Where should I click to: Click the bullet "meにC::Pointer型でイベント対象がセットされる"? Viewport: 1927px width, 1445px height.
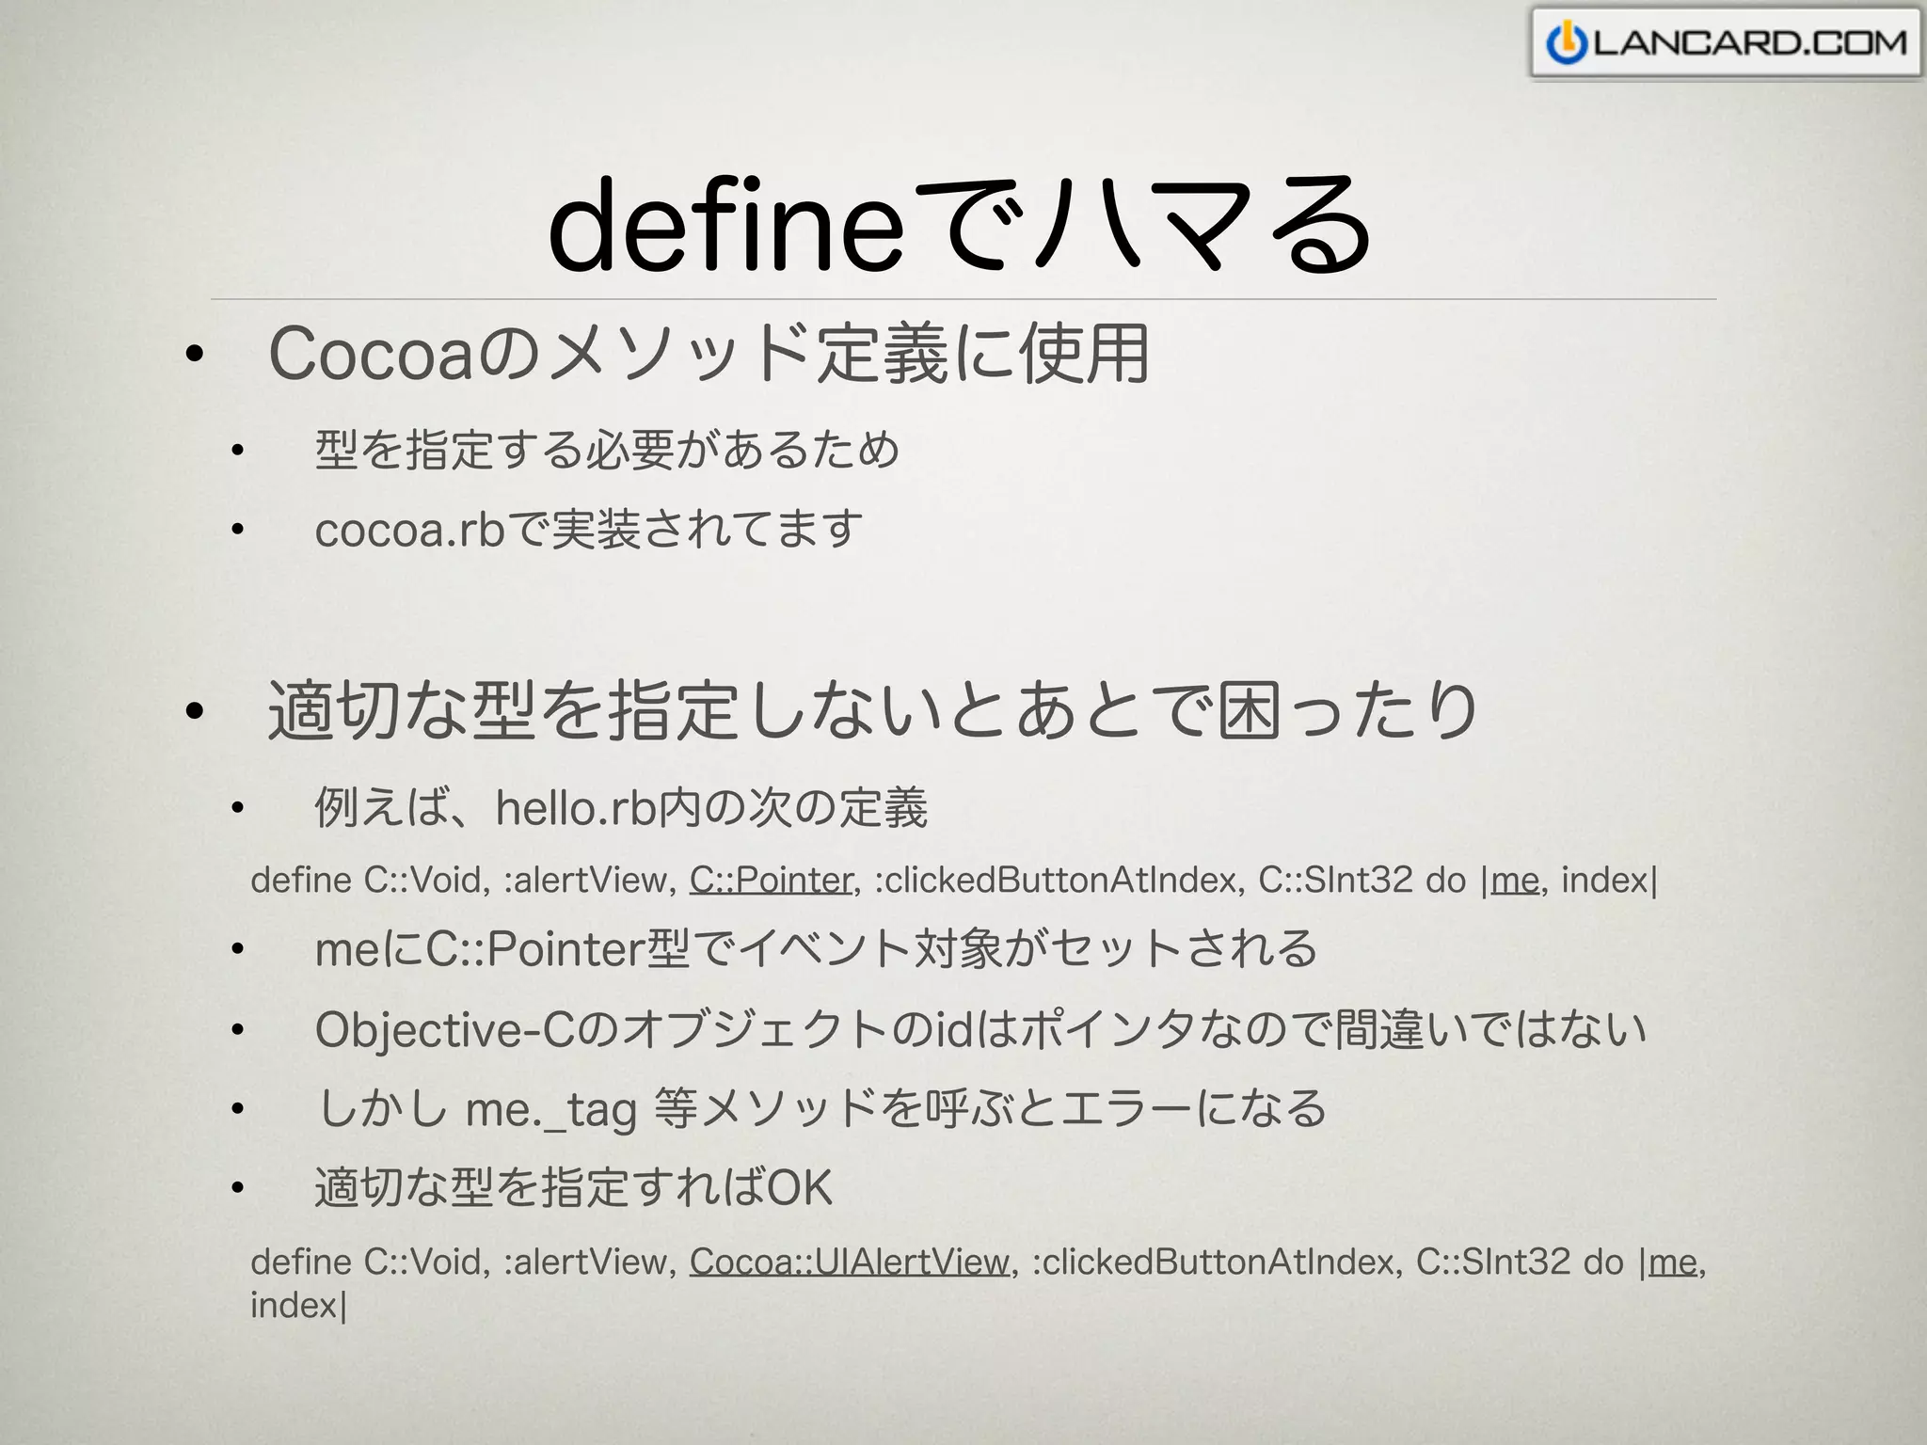click(x=816, y=948)
